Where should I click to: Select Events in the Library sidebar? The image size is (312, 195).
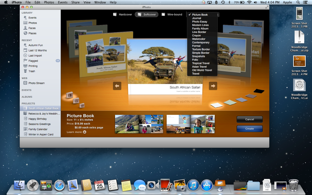pos(32,18)
